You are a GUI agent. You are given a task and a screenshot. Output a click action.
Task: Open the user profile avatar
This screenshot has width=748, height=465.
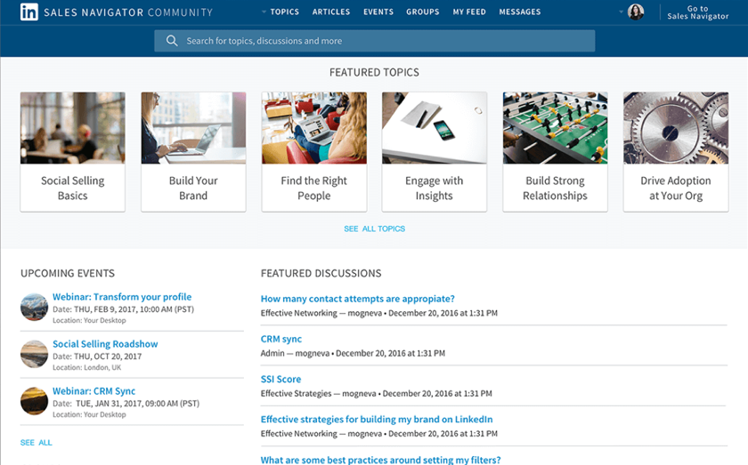click(x=636, y=12)
